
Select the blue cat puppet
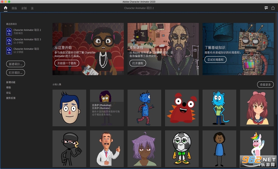point(219,108)
